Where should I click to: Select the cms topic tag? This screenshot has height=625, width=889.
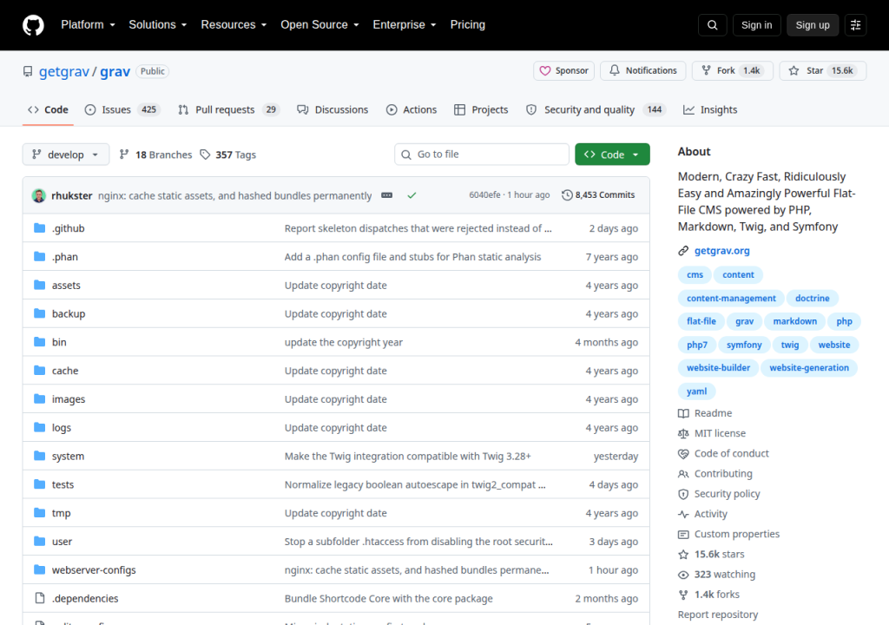point(695,274)
